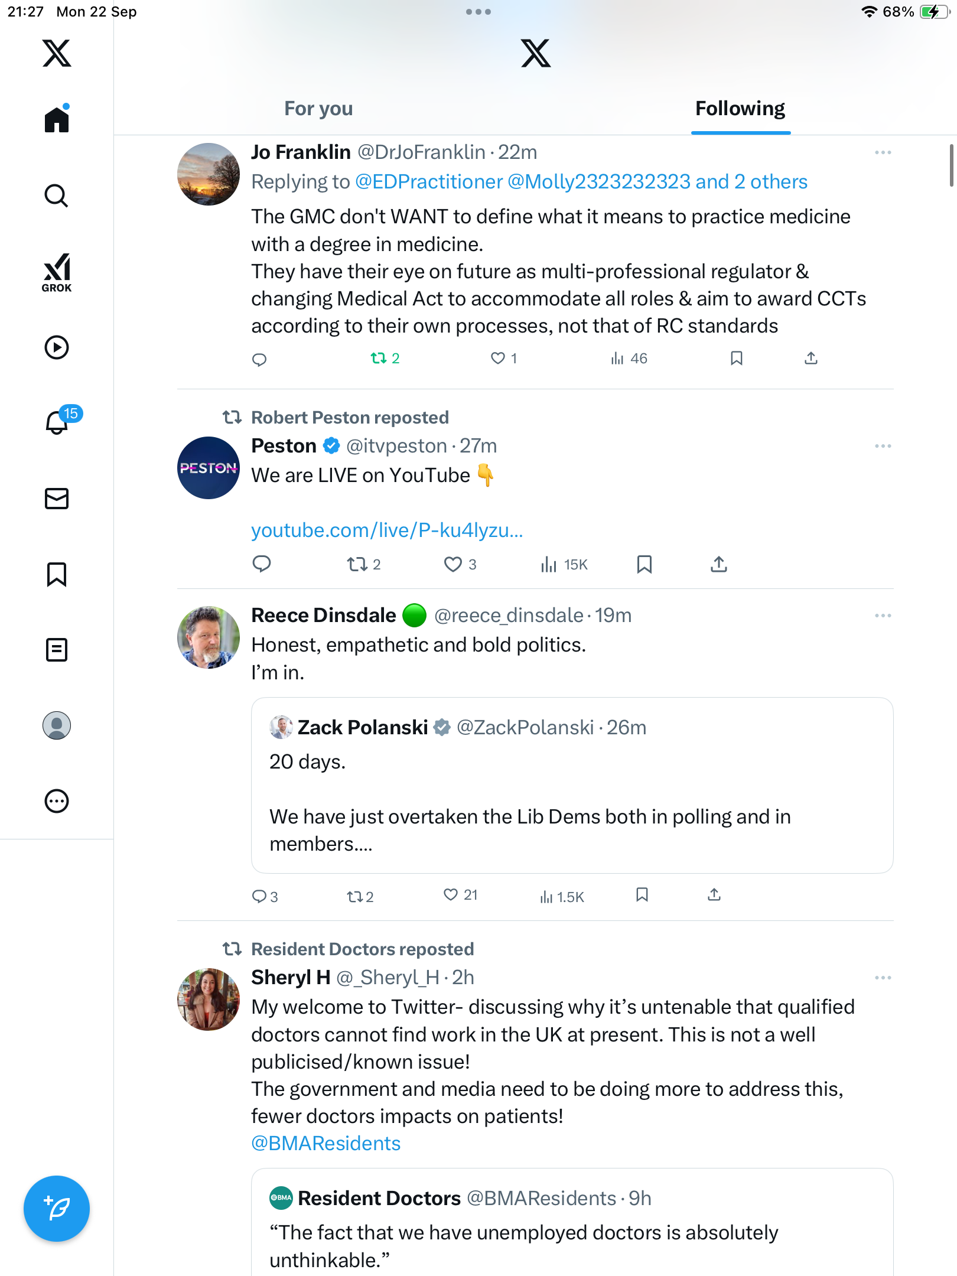Viewport: 957px width, 1276px height.
Task: Open the Notifications bell
Action: [57, 422]
